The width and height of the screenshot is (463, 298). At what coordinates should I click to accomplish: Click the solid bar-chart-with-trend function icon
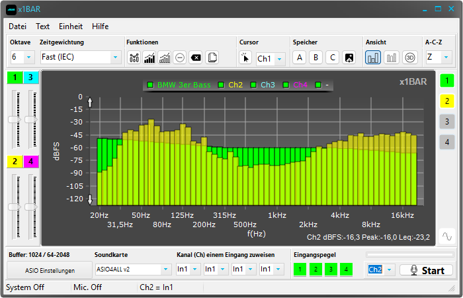[149, 58]
